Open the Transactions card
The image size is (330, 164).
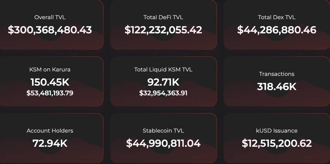pyautogui.click(x=277, y=81)
